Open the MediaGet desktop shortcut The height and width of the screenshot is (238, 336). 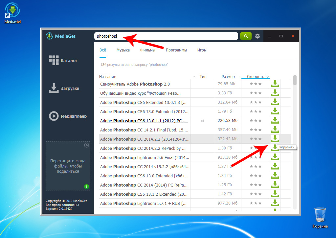pos(12,13)
